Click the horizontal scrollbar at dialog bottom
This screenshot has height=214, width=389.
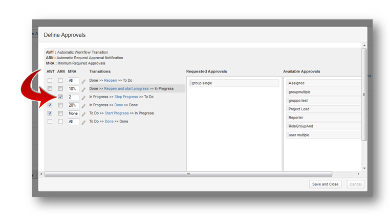click(188, 174)
